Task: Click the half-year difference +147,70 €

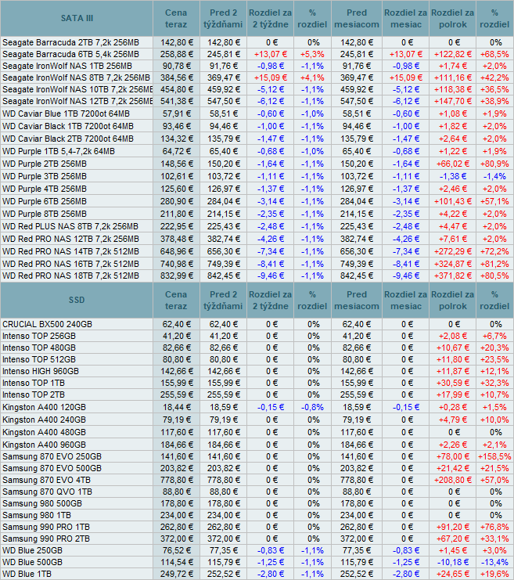Action: pyautogui.click(x=453, y=101)
